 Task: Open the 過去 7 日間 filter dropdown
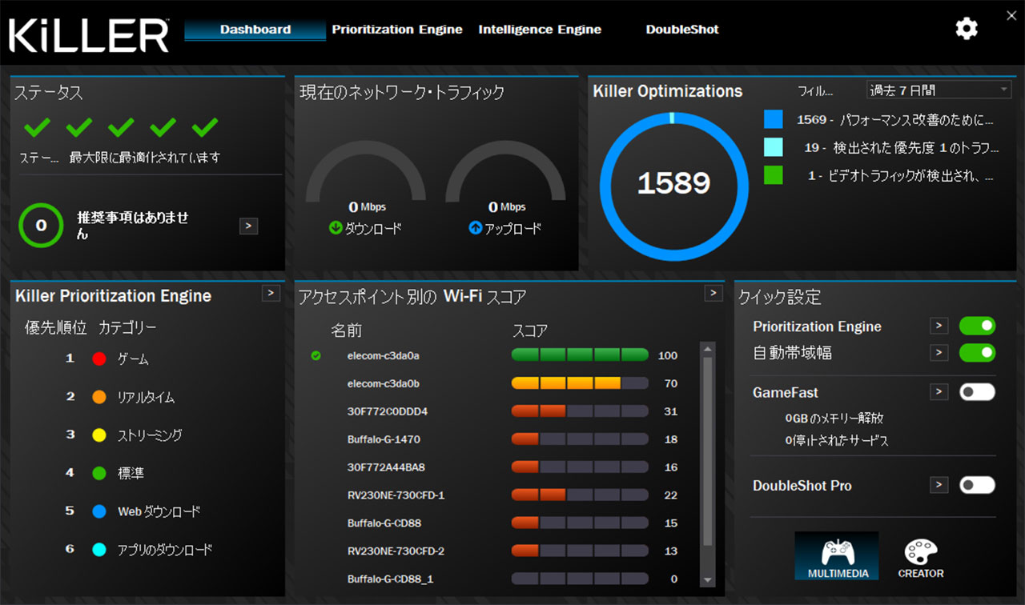(940, 90)
